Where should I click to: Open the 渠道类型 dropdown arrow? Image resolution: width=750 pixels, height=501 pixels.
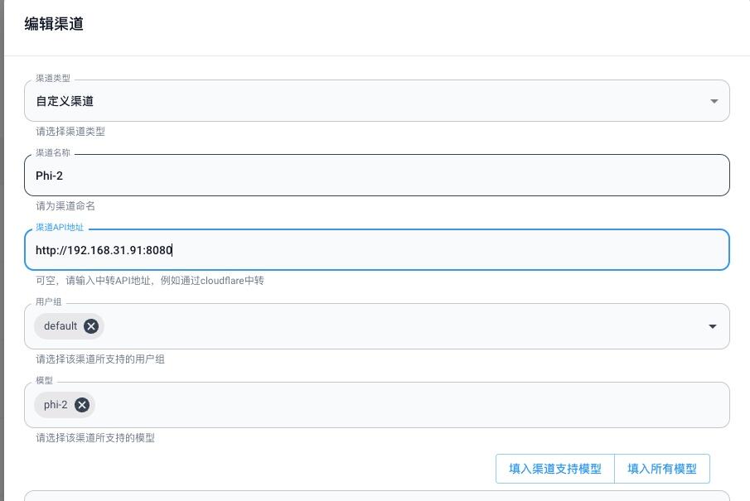[714, 101]
